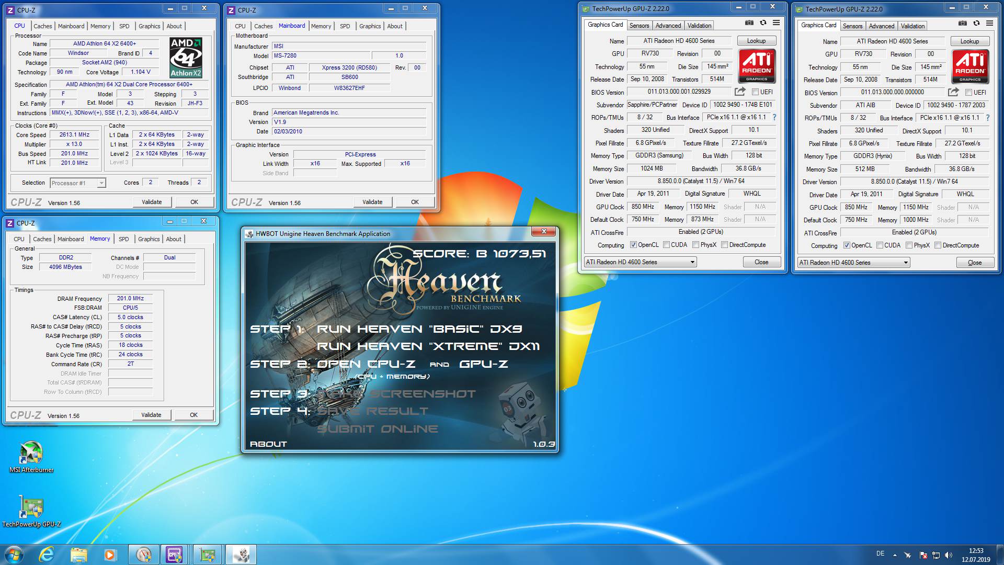The height and width of the screenshot is (565, 1004).
Task: Click the Lookup button in left GPU-Z
Action: [756, 41]
